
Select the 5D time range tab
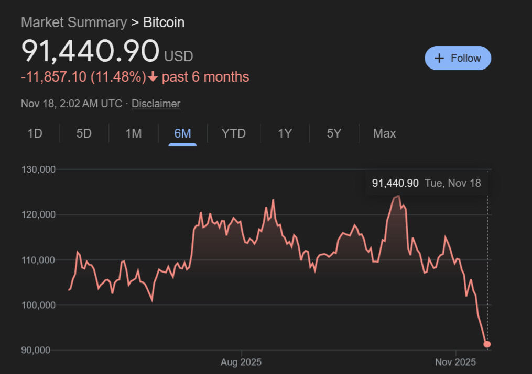[x=84, y=133]
